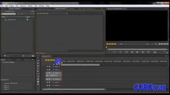Select the Slide tool

click(38, 76)
